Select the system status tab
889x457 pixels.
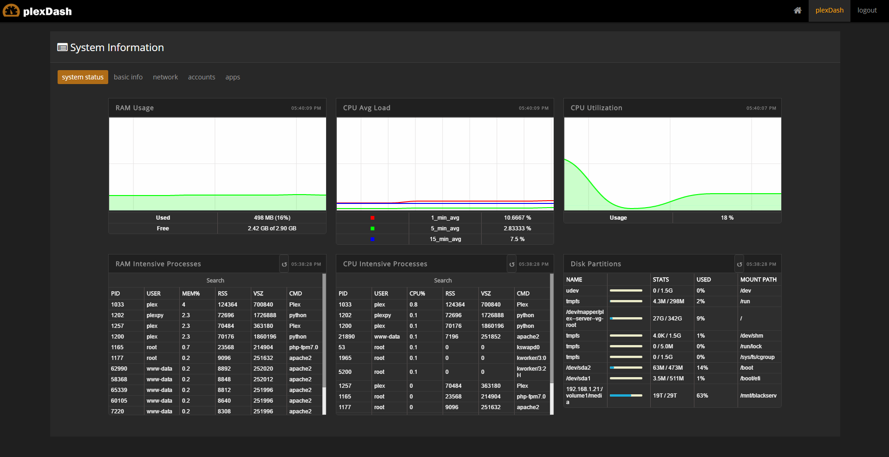coord(83,77)
